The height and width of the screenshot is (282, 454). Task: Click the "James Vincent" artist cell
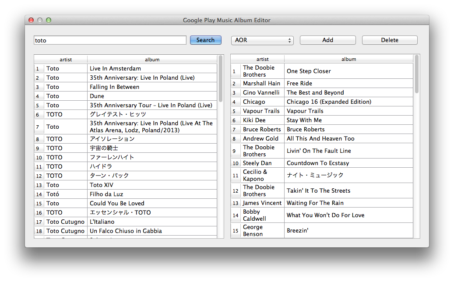(x=262, y=203)
